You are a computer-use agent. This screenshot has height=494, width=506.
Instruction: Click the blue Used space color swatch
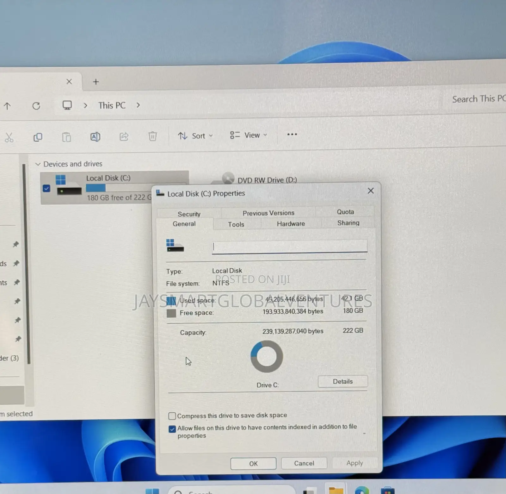[x=171, y=301]
